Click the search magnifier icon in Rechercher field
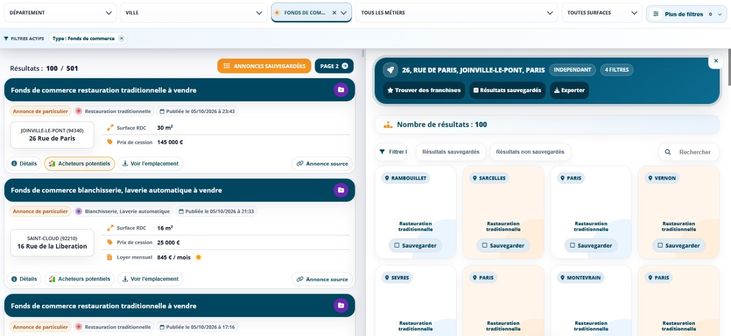 point(668,152)
